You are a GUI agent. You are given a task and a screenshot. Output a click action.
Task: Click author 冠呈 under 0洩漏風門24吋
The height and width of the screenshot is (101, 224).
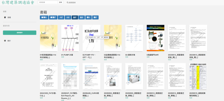pyautogui.click(x=148, y=57)
